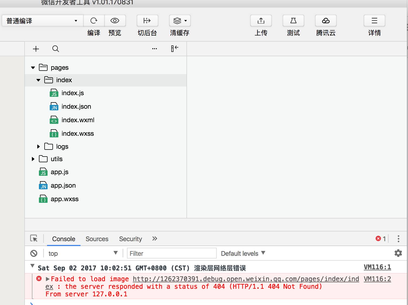Expand the logs folder
Viewport: 408px width, 305px height.
[38, 147]
